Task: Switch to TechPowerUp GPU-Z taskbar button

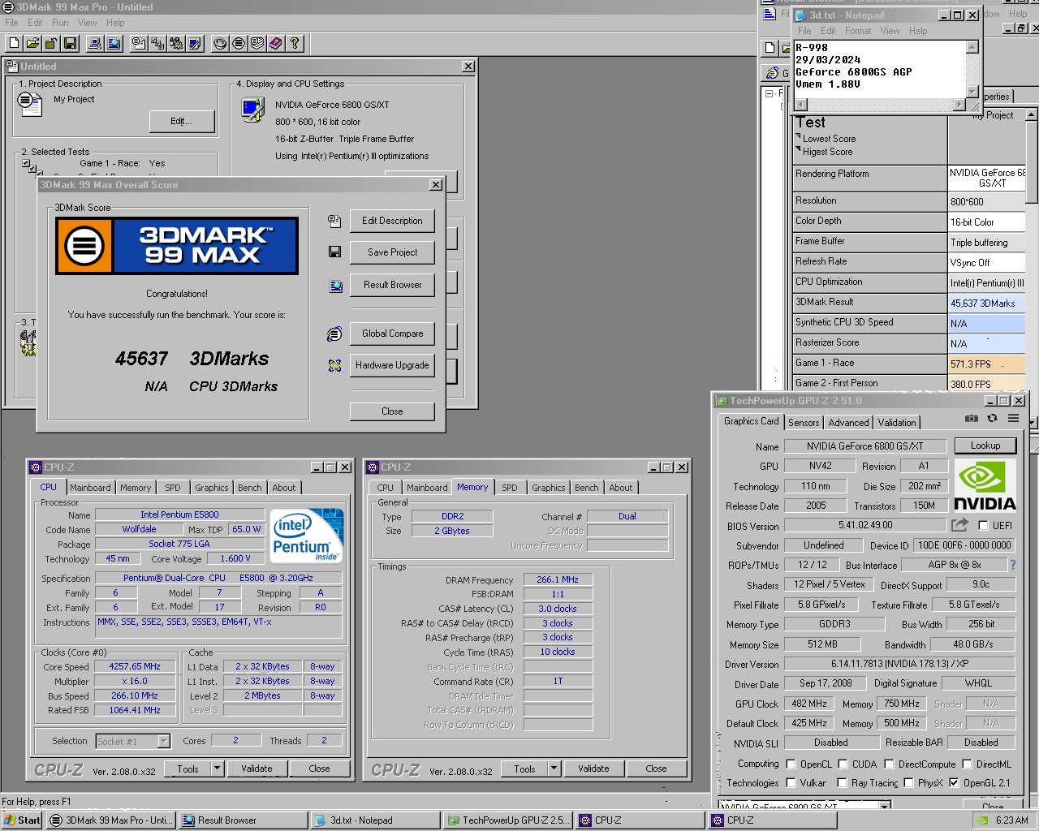Action: [x=508, y=820]
